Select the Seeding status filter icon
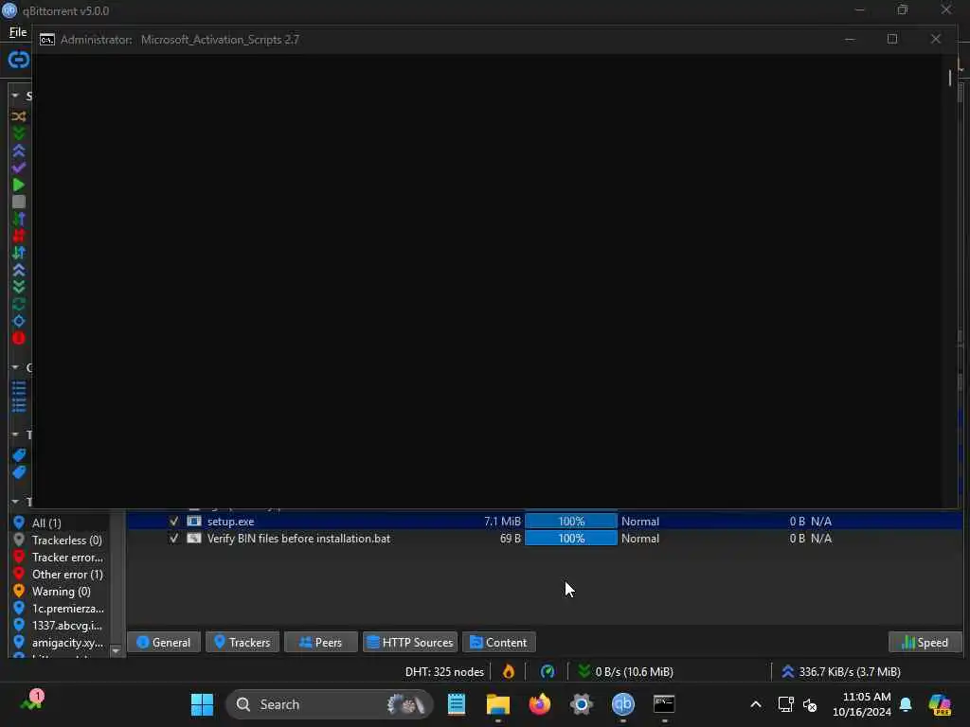Image resolution: width=970 pixels, height=727 pixels. tap(19, 151)
